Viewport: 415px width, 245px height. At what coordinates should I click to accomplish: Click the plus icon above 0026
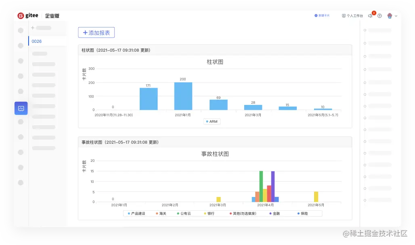33,28
